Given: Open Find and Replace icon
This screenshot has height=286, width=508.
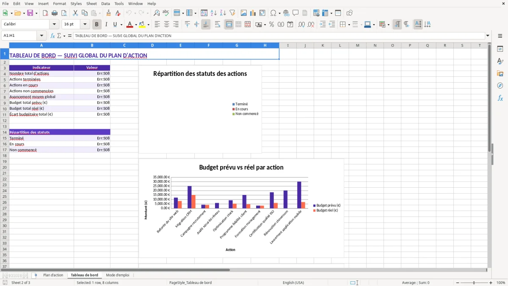Looking at the screenshot, I should 157,13.
